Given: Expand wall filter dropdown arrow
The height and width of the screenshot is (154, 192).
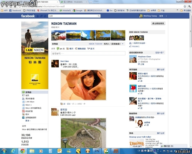Looking at the screenshot, I should click(123, 44).
